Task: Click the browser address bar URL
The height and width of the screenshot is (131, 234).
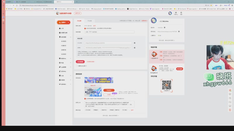Action: click(x=35, y=6)
